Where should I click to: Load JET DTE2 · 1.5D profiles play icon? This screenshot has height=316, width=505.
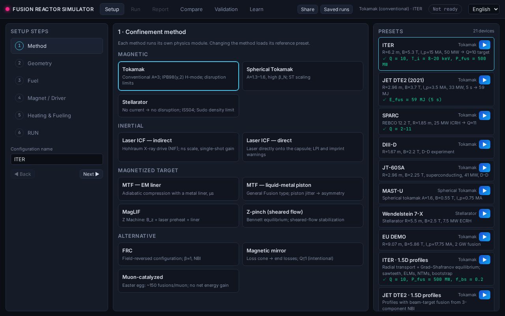(484, 295)
